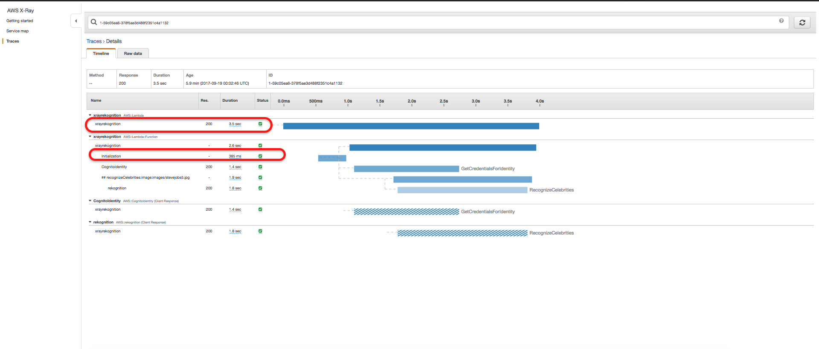Click the search magnifier icon

pyautogui.click(x=94, y=22)
